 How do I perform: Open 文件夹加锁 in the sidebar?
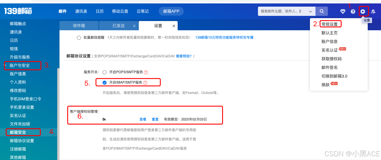click(20, 124)
